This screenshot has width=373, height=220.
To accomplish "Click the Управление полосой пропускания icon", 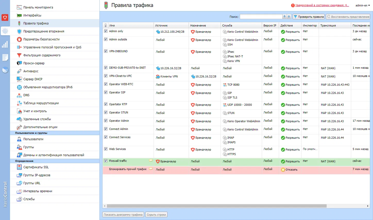I will 19,47.
